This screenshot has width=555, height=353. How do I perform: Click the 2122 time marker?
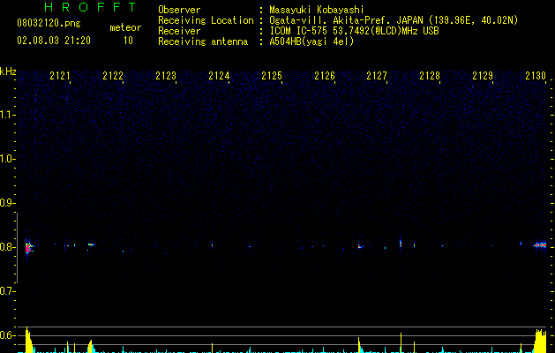[113, 76]
